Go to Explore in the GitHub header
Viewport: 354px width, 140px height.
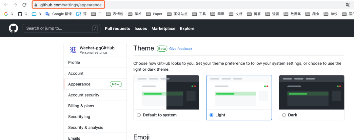187,29
